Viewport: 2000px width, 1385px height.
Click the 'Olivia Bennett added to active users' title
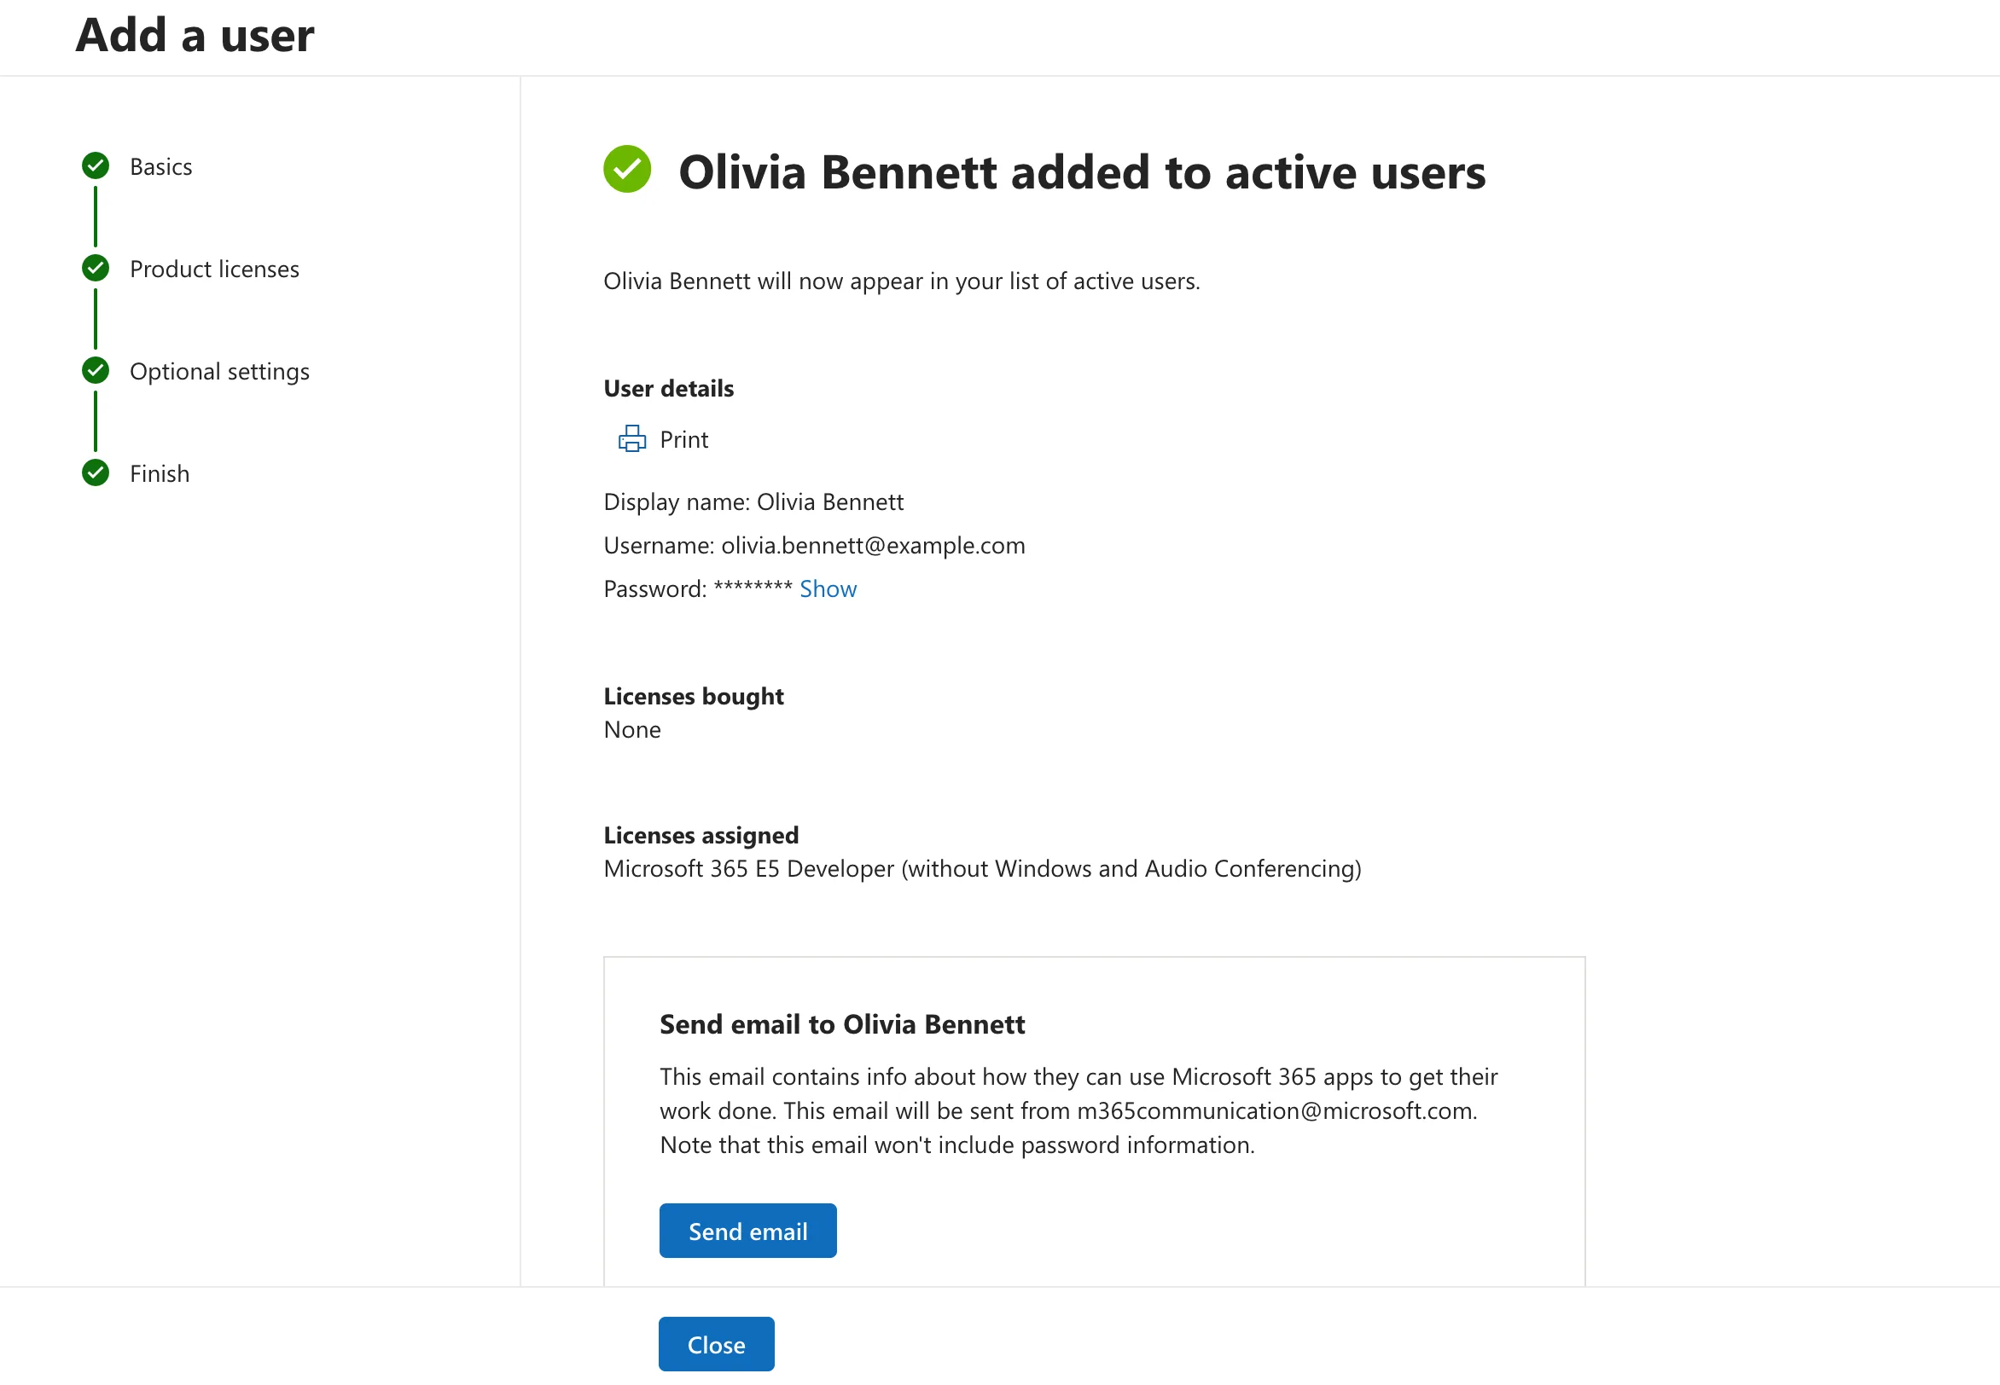point(1082,171)
